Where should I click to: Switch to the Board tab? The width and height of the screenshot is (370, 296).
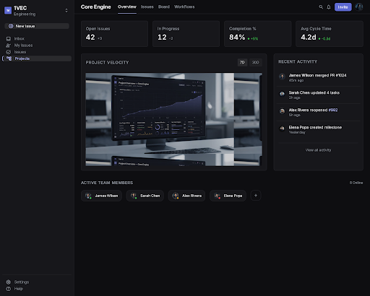click(x=164, y=7)
